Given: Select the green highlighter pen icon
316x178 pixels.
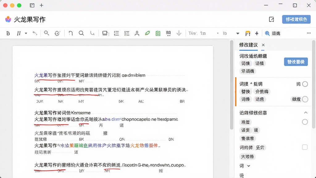Looking at the screenshot, I should (x=147, y=33).
